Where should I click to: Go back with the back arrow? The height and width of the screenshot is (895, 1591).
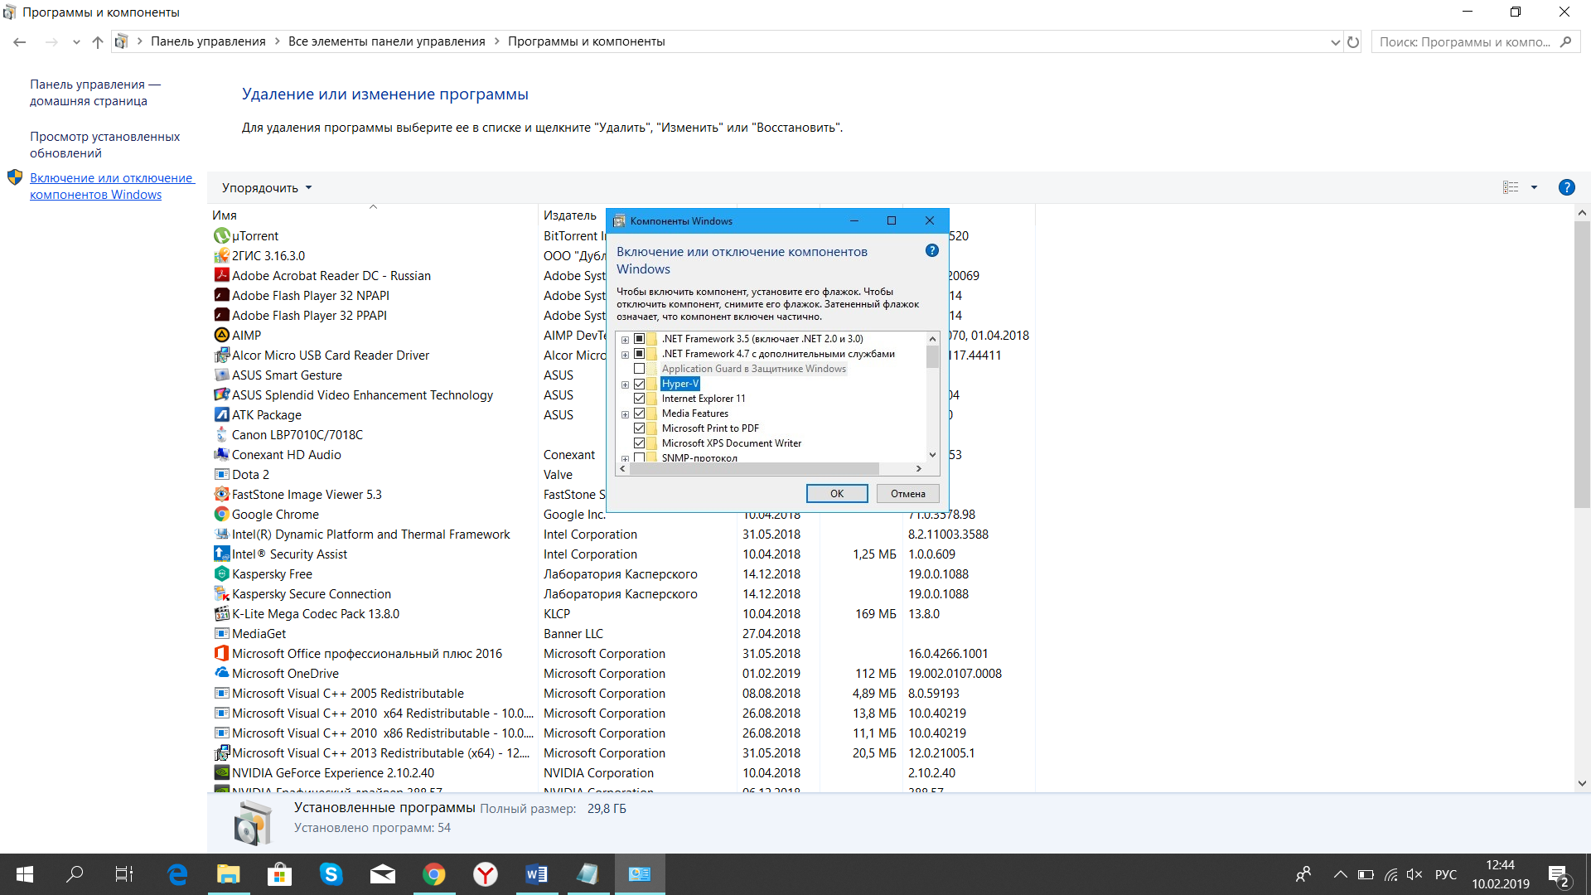coord(20,42)
